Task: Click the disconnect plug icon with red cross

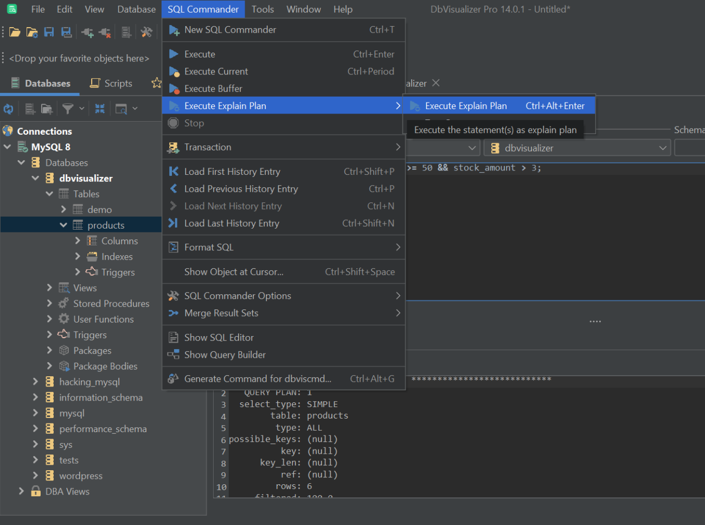Action: click(106, 32)
